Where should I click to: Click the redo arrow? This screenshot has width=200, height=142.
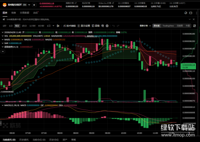[x=118, y=26]
